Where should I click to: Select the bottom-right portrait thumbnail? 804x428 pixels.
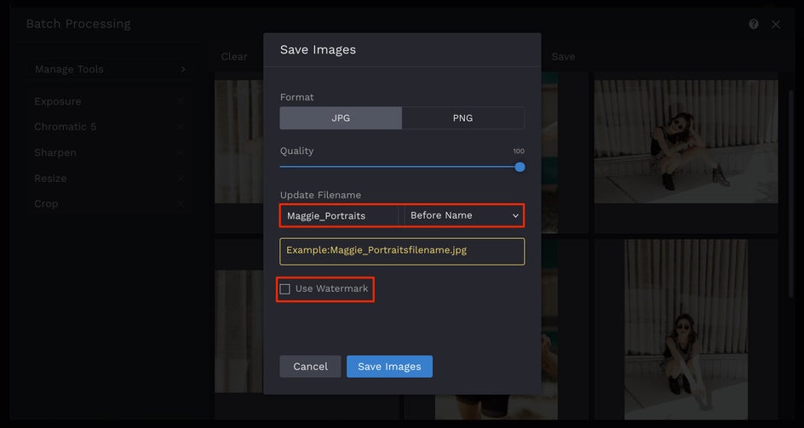686,329
